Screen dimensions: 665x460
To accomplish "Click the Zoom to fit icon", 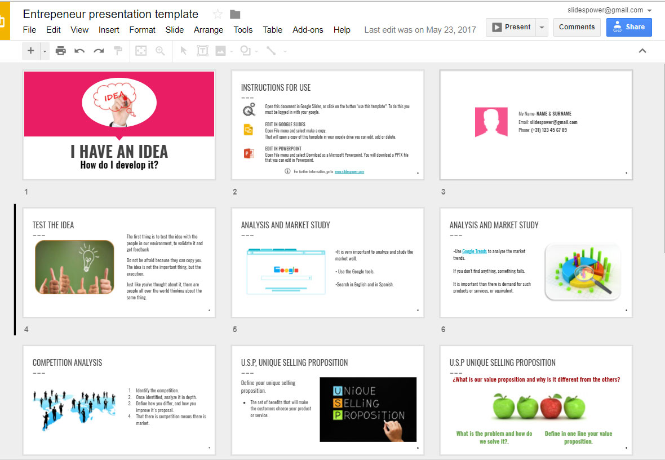I will pos(140,51).
